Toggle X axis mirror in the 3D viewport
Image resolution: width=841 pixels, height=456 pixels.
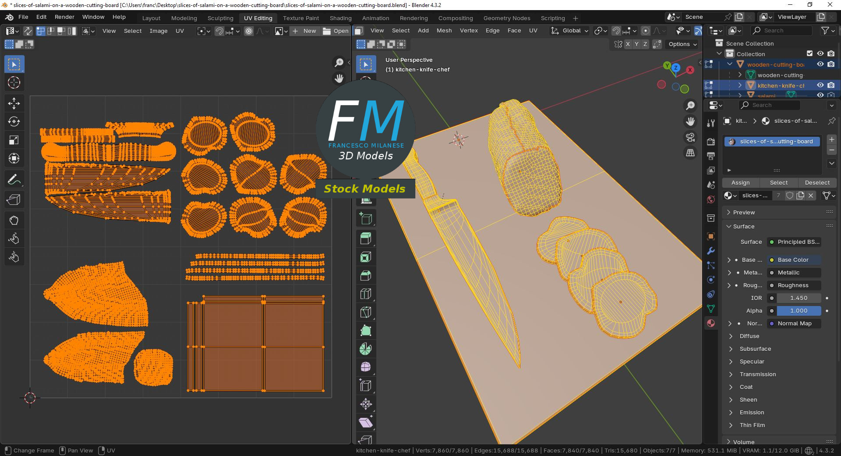click(628, 44)
